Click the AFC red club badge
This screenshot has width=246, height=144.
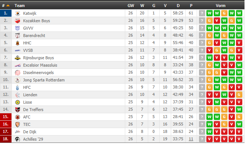pyautogui.click(x=17, y=117)
